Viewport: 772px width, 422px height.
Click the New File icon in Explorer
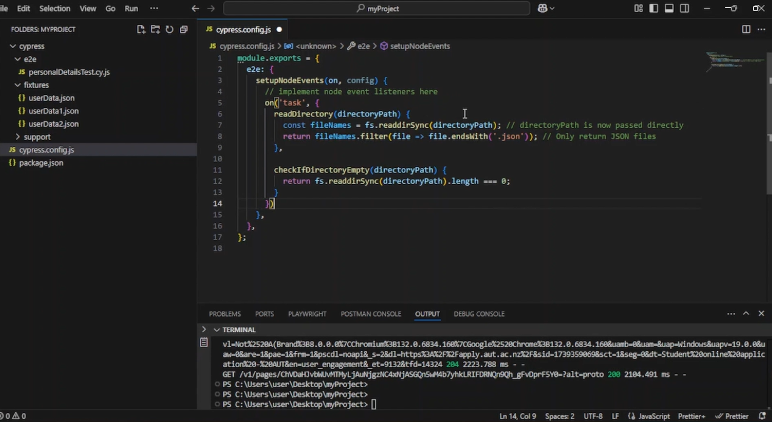[141, 29]
